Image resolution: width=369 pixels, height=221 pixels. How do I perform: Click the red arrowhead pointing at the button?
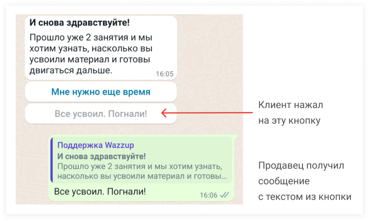click(163, 114)
